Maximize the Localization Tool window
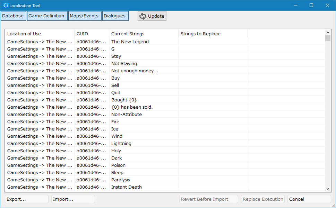336x208 pixels. [311, 5]
